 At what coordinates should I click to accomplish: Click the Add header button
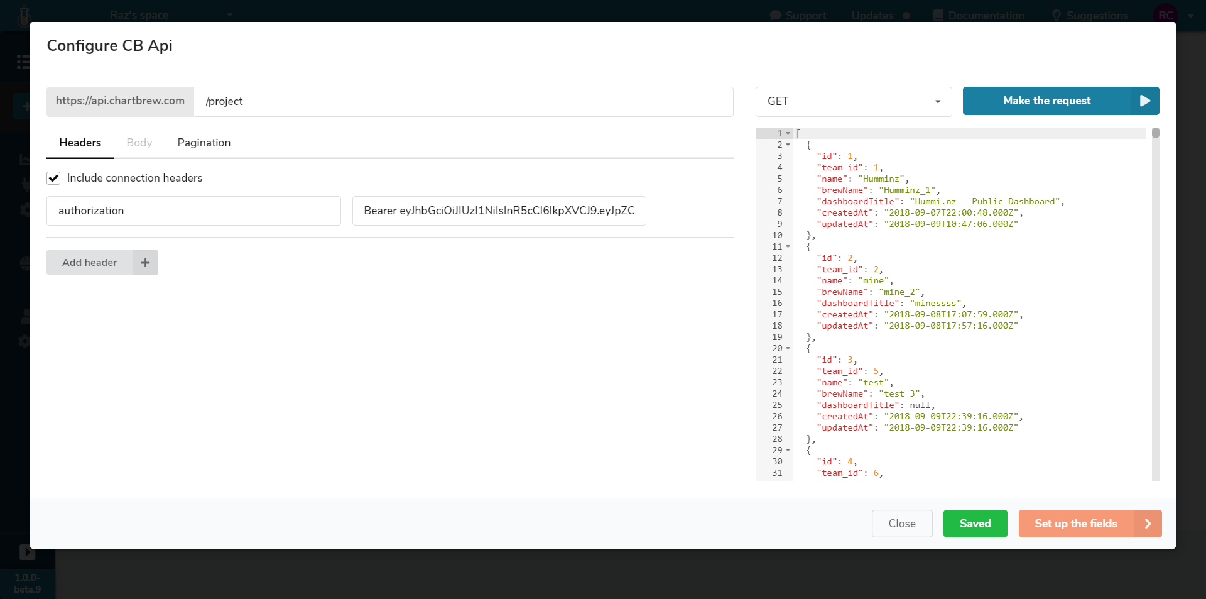pos(90,263)
